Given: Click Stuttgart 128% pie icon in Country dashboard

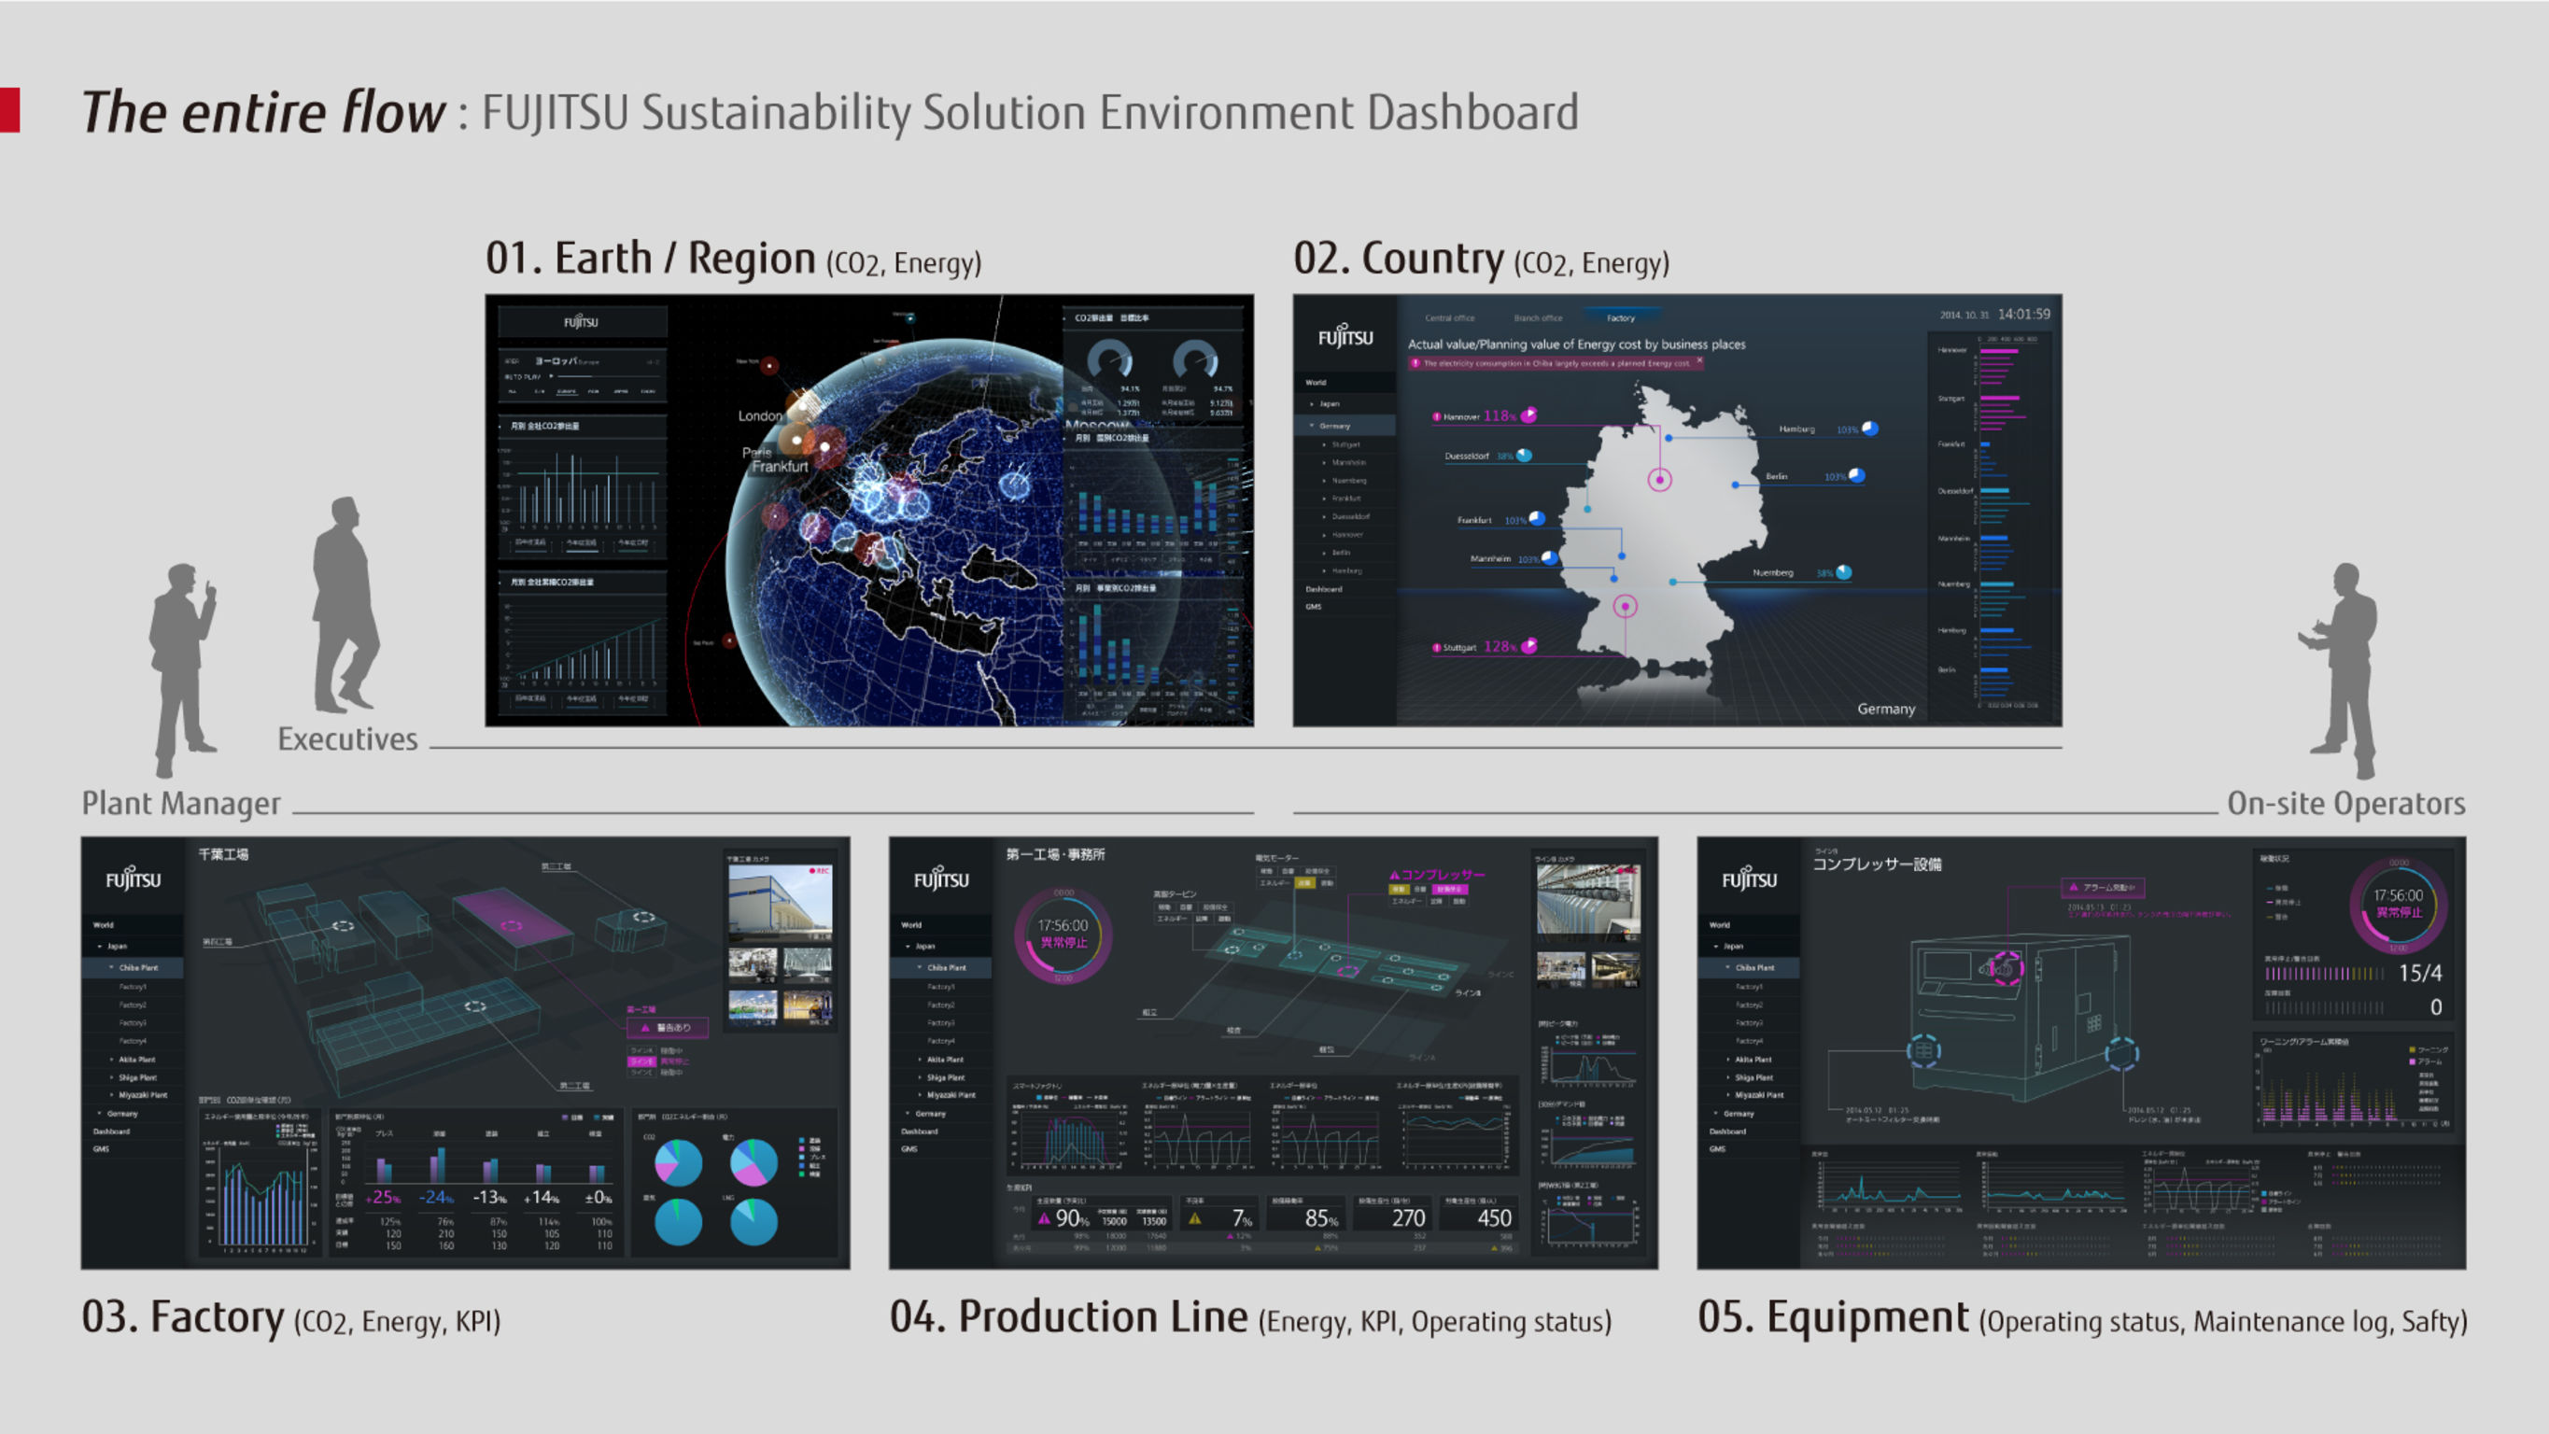Looking at the screenshot, I should [x=1528, y=646].
